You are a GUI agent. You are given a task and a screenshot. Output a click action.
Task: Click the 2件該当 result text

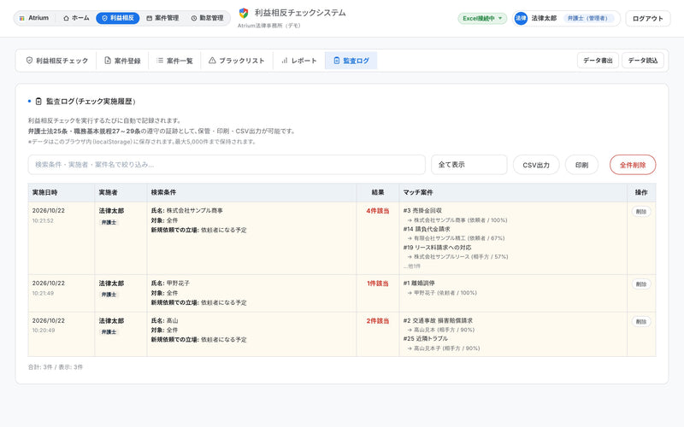pyautogui.click(x=377, y=321)
